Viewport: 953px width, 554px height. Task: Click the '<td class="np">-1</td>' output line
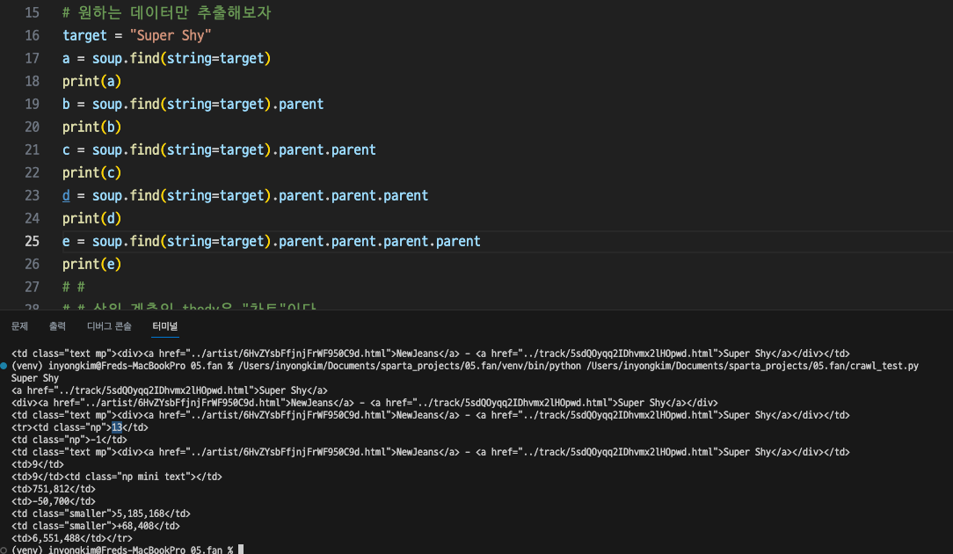coord(69,440)
